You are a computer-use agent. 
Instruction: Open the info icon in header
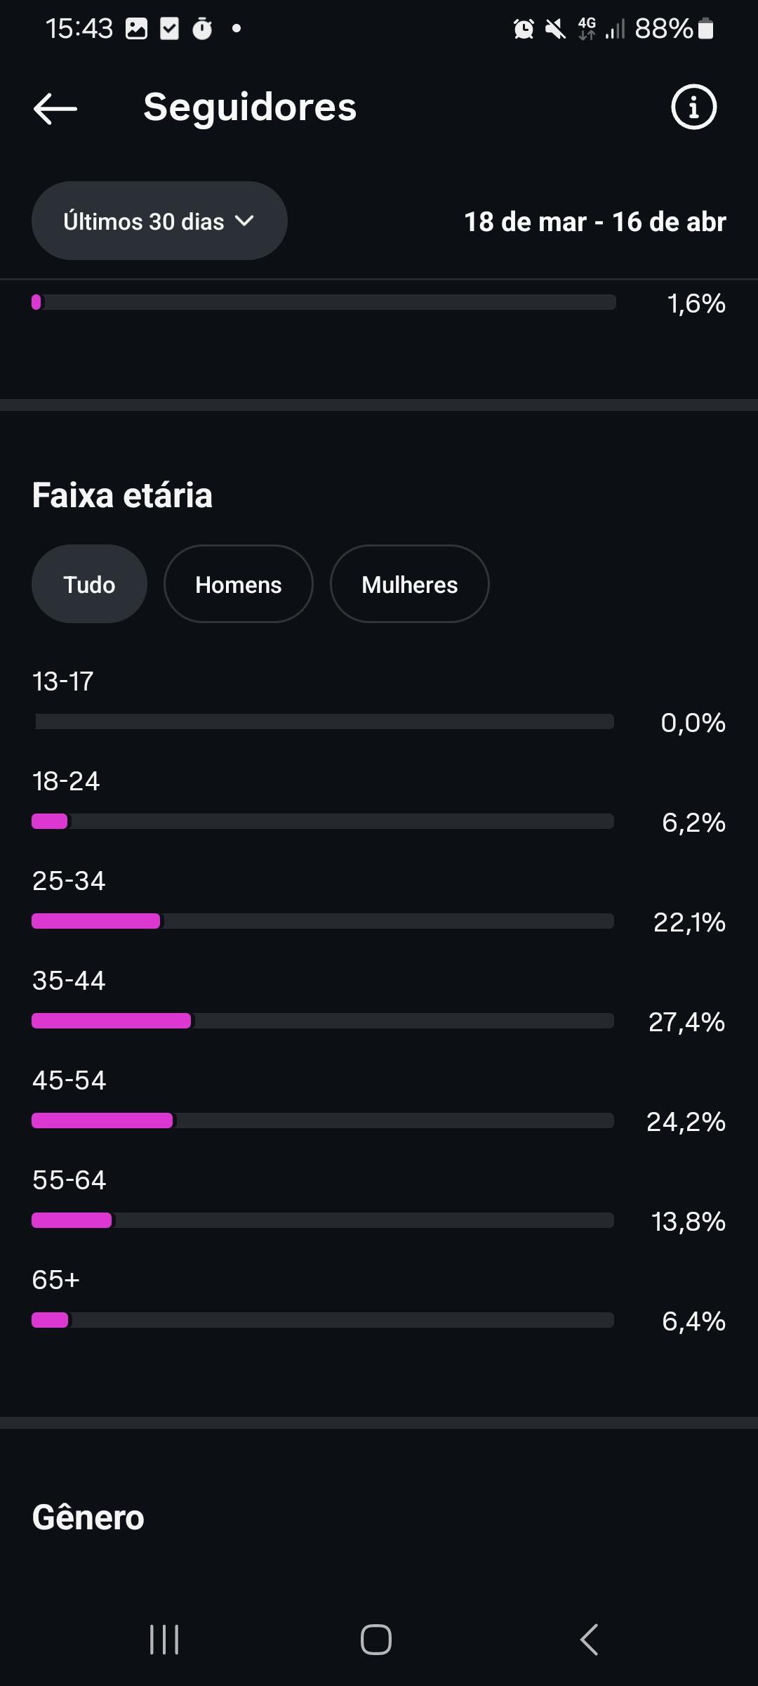693,107
